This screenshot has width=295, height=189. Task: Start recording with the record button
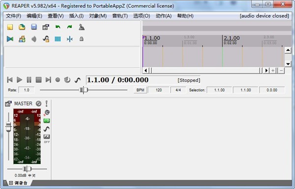[58, 80]
